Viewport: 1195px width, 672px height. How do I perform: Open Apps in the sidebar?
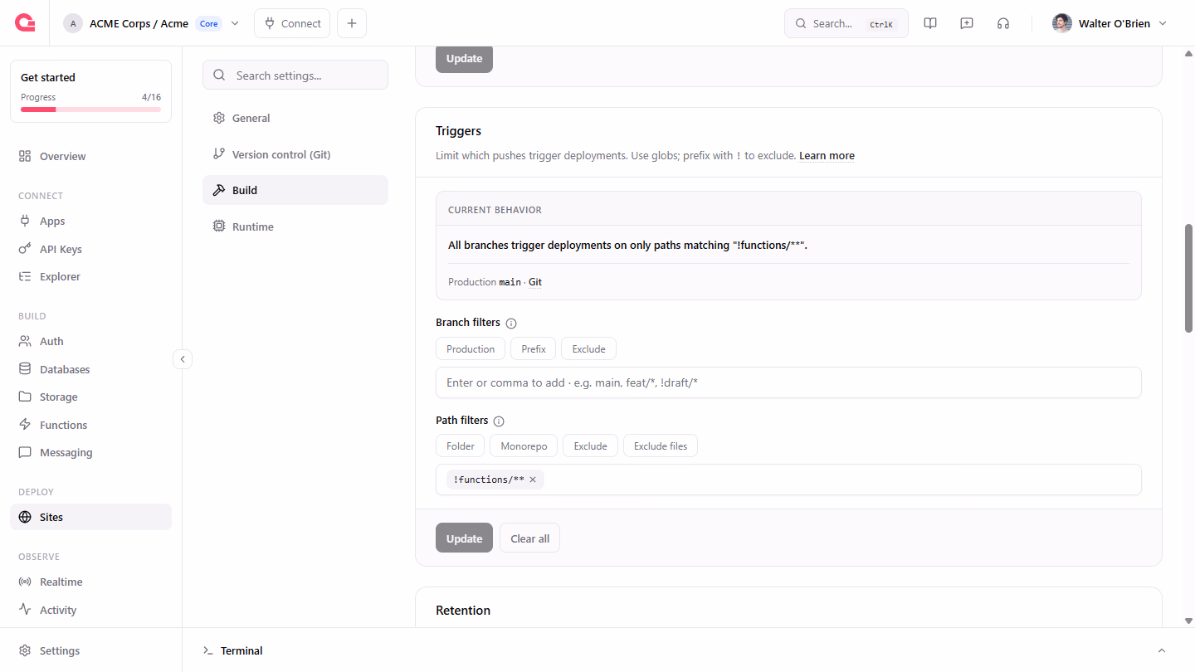pos(90,222)
